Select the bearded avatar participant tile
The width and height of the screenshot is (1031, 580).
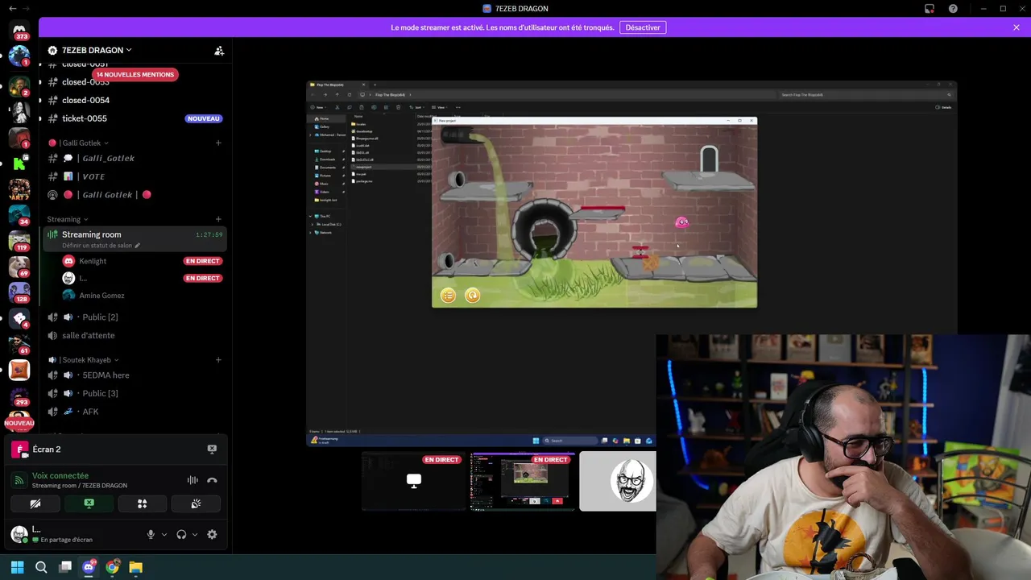618,481
